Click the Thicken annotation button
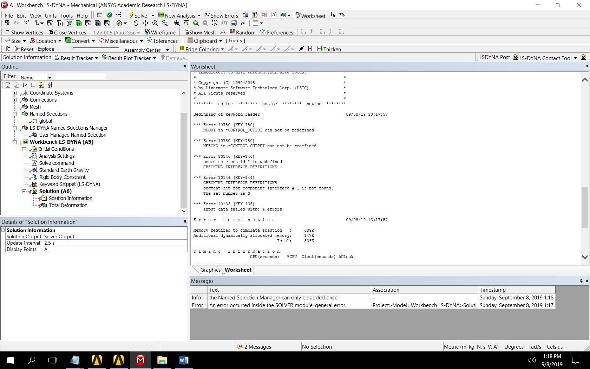Screen dimensions: 590x369 click(x=329, y=49)
